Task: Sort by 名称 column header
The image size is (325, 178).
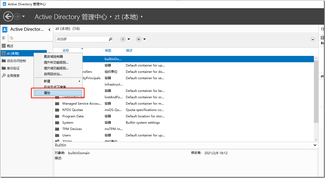Action: pyautogui.click(x=66, y=51)
